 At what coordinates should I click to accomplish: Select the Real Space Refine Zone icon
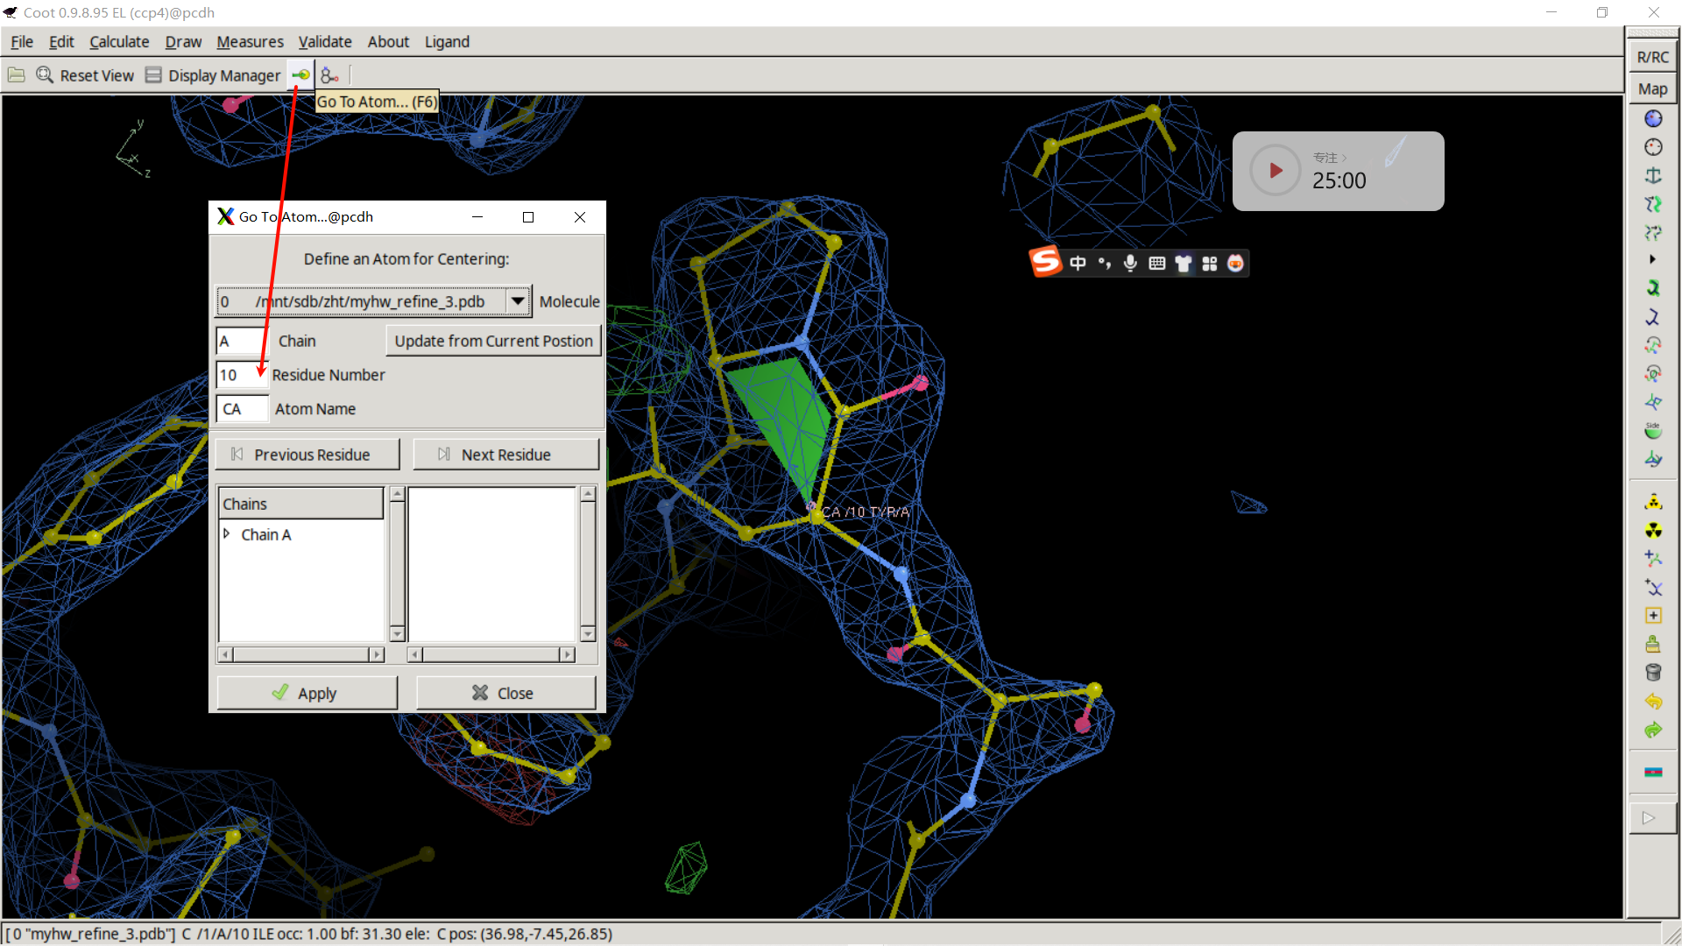pyautogui.click(x=1653, y=118)
